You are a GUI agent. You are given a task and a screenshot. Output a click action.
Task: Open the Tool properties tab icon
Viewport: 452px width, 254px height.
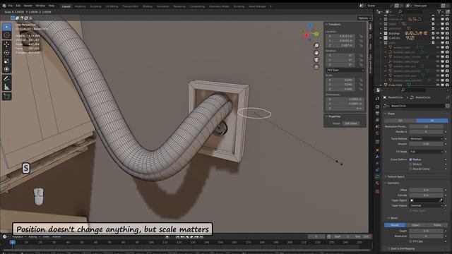pyautogui.click(x=377, y=99)
